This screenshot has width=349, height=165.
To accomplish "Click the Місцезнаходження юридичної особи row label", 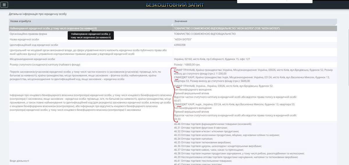I will (32, 59).
